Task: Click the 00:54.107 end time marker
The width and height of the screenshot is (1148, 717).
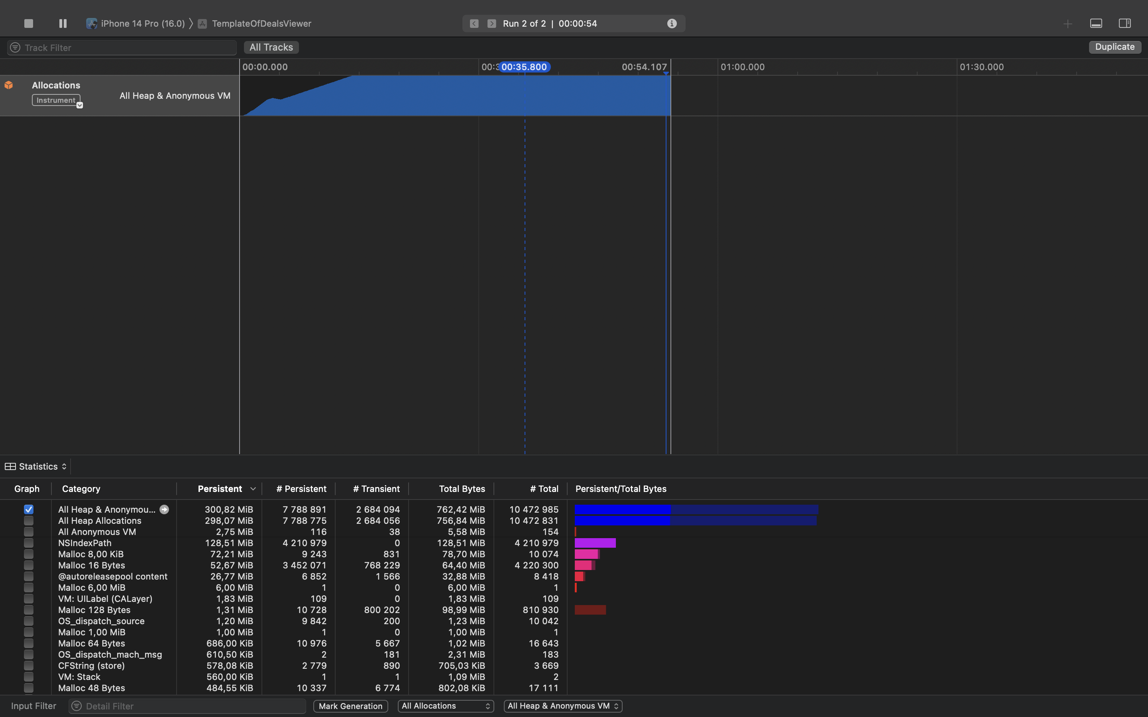Action: (x=644, y=67)
